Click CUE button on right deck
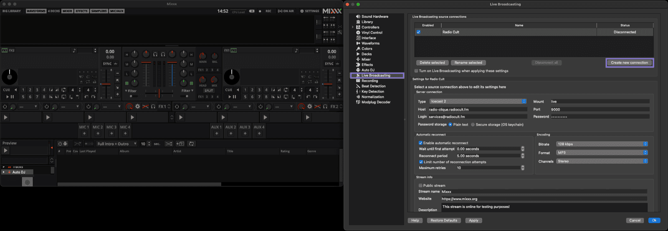 (229, 90)
